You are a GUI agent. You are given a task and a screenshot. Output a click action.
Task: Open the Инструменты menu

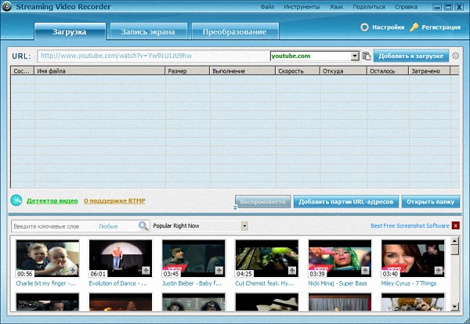pyautogui.click(x=301, y=7)
